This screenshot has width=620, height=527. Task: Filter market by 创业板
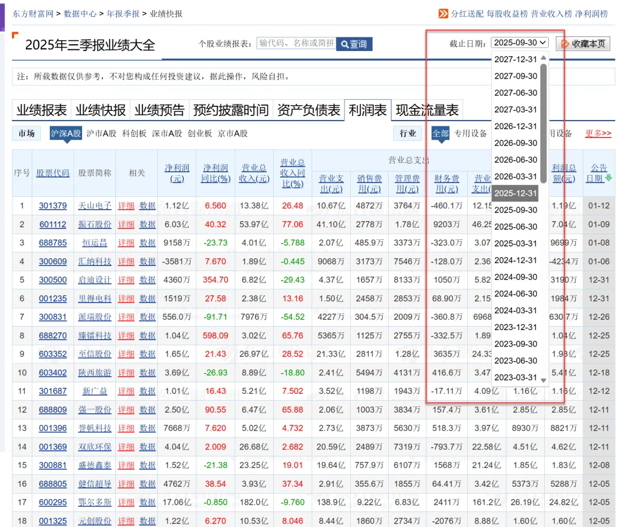point(200,133)
